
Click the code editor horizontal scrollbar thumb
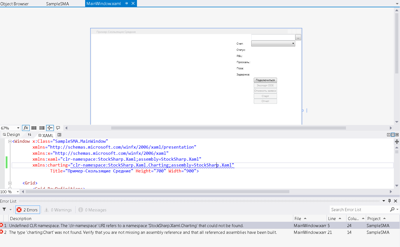click(157, 192)
